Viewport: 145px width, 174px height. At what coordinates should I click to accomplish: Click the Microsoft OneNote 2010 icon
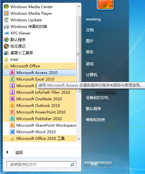[x=12, y=99]
